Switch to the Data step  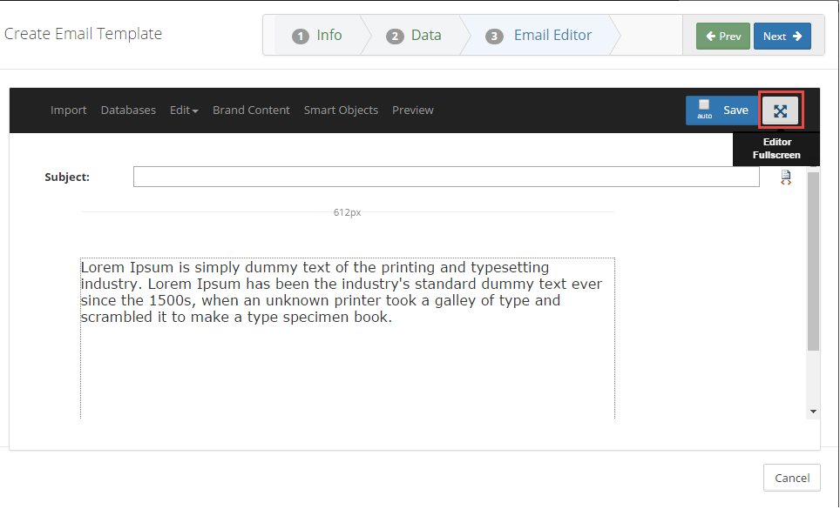[415, 36]
